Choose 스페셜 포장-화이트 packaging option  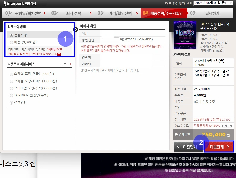11,81
